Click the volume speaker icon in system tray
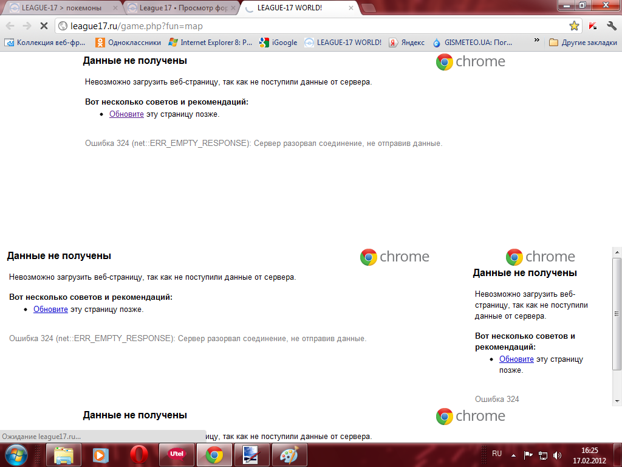The image size is (622, 467). point(557,455)
